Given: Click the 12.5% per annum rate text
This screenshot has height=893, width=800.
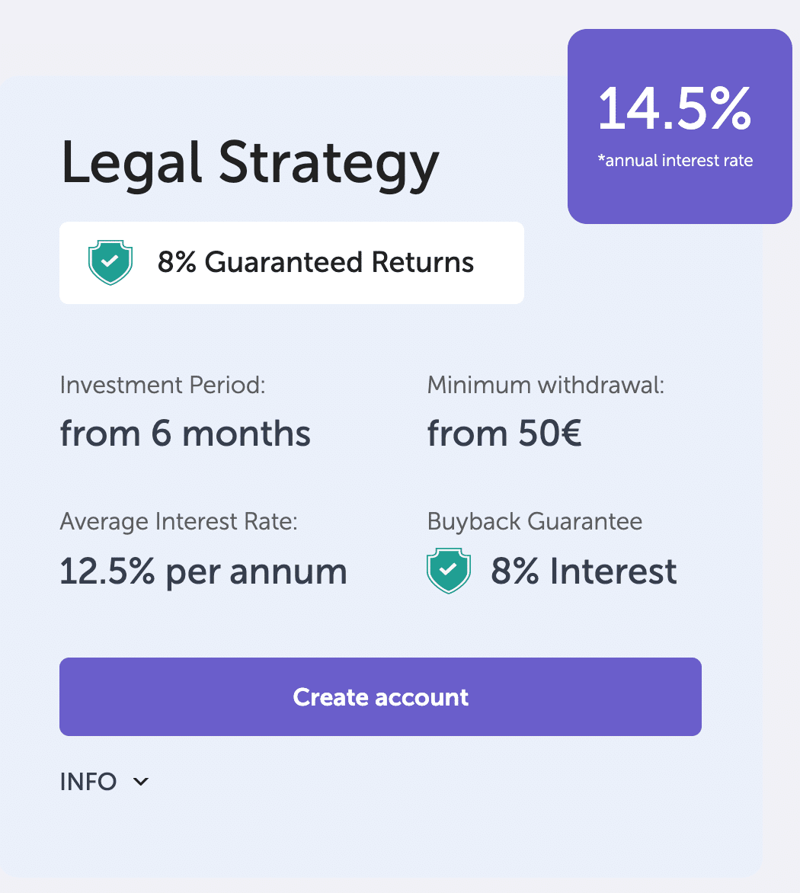Looking at the screenshot, I should click(203, 571).
